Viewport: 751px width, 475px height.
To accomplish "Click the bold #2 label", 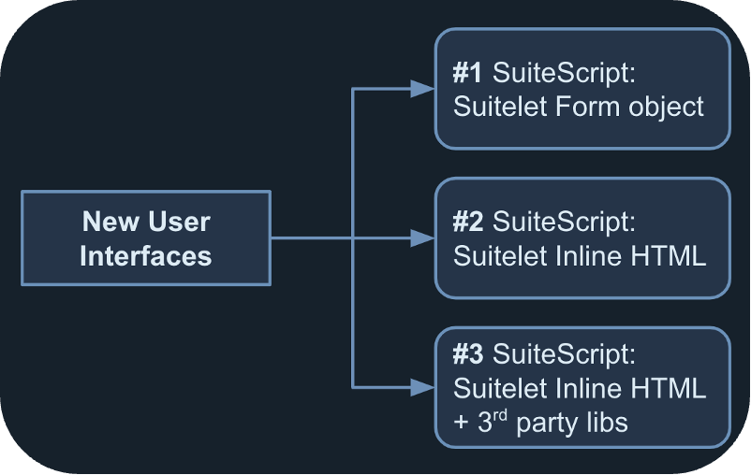I will click(467, 223).
